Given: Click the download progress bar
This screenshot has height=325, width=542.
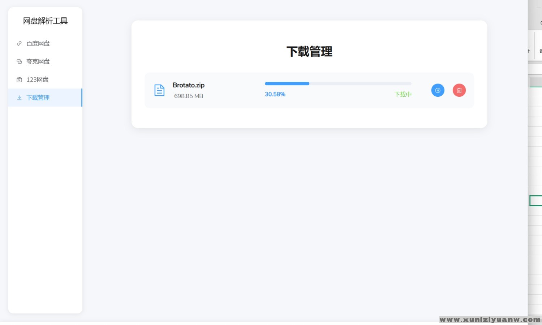Looking at the screenshot, I should [338, 84].
